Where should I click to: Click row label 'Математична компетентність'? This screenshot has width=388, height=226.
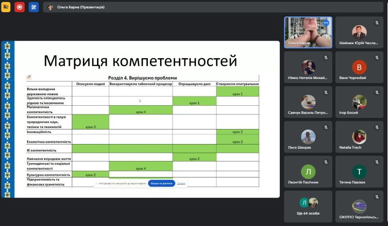(40, 110)
